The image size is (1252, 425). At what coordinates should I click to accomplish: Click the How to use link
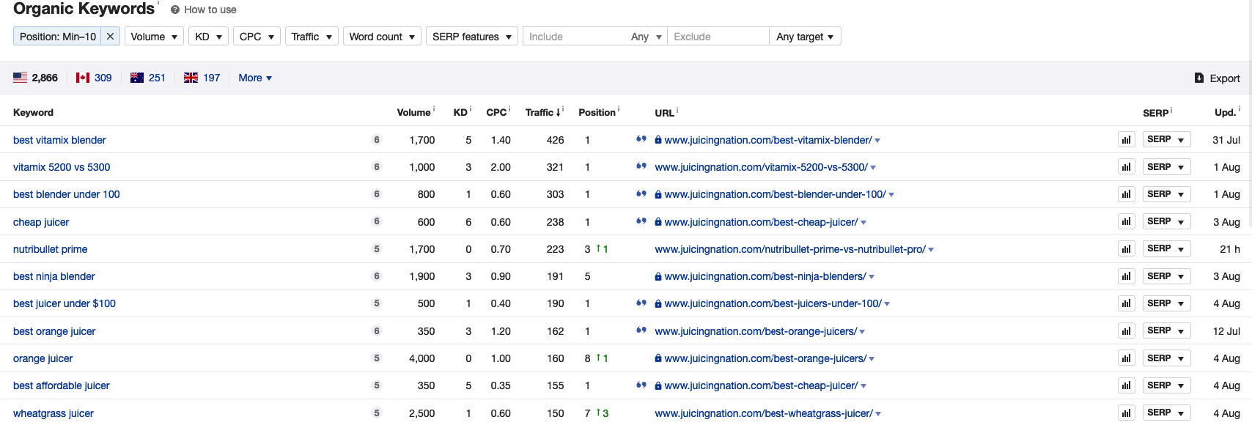coord(210,10)
